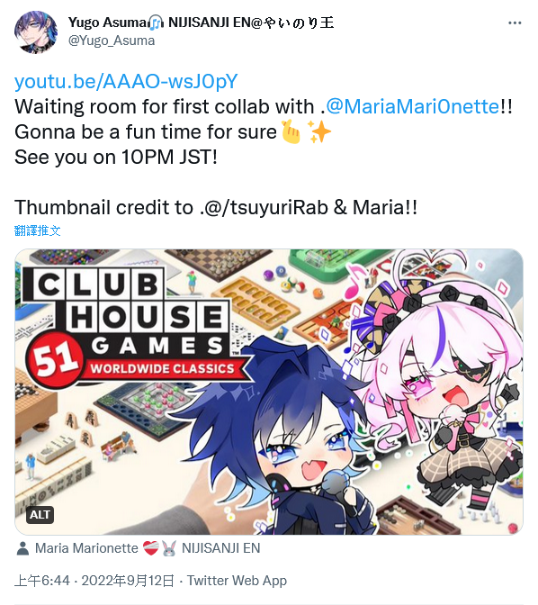Open the Yugo Asuma display name
Viewport: 538px width, 605px height.
pyautogui.click(x=202, y=23)
